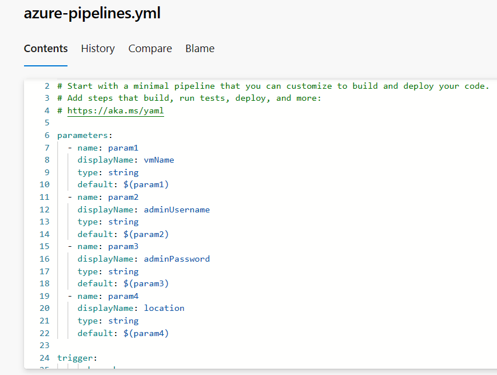Place cursor on the location display name
Viewport: 497px width, 375px height.
coord(164,308)
